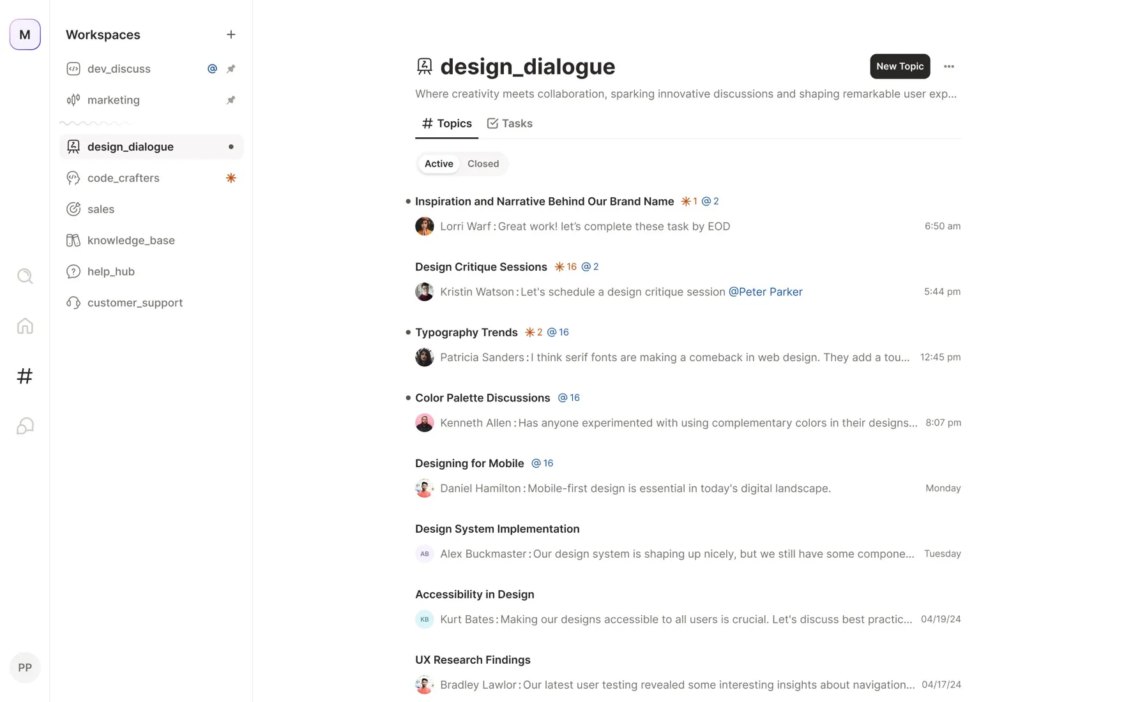Open code_crafters workspace

click(x=151, y=178)
